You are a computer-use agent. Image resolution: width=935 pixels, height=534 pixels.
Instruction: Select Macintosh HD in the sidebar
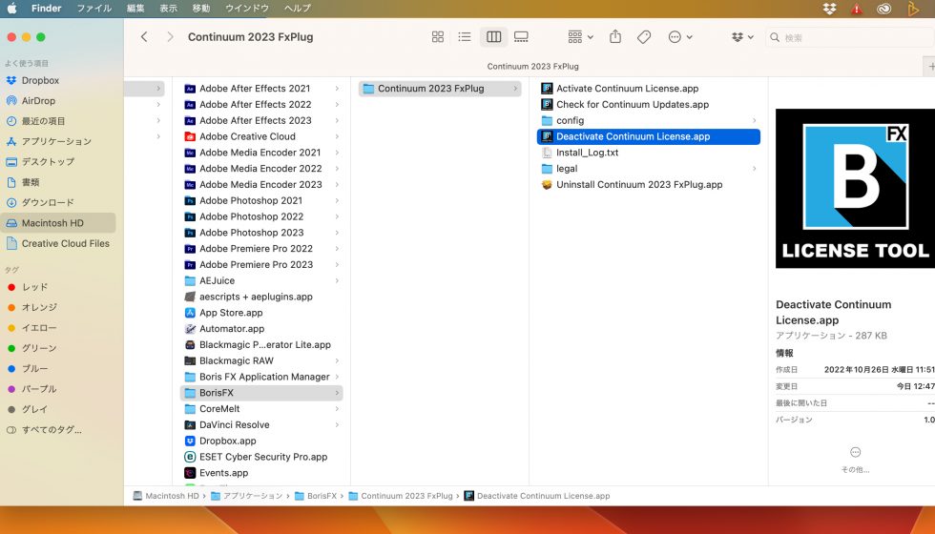[58, 223]
